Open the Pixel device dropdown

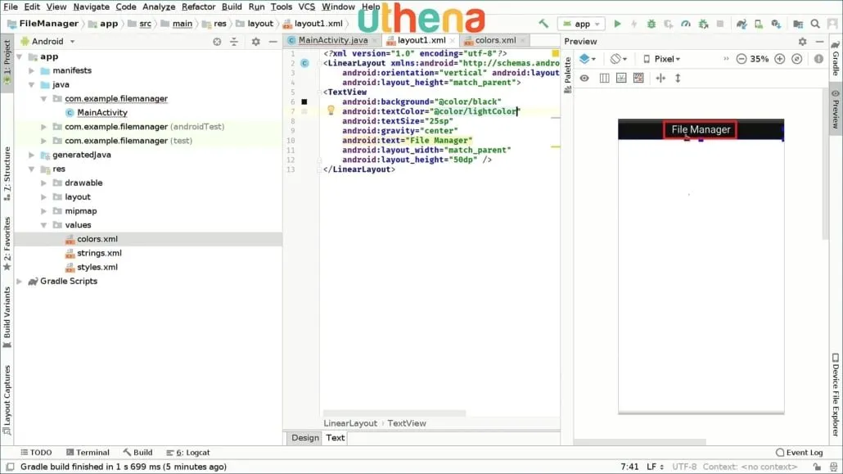pyautogui.click(x=662, y=59)
